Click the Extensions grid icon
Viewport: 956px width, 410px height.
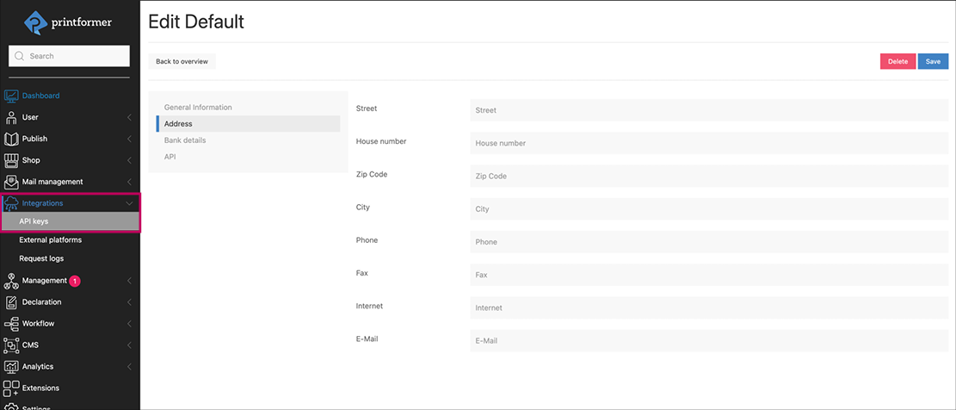(x=11, y=388)
